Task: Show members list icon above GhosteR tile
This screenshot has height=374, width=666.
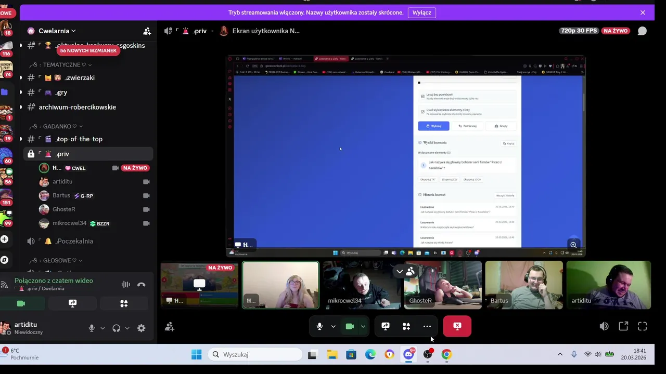Action: 411,271
